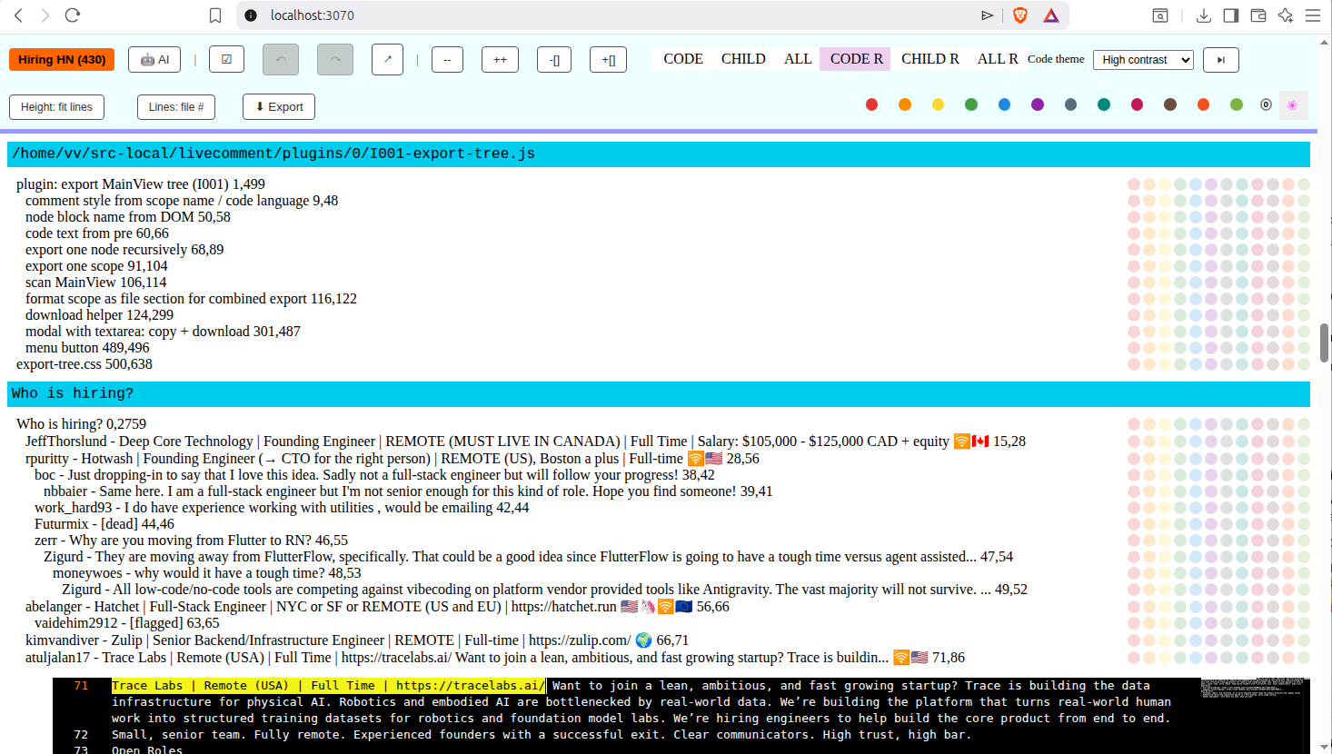Click the double-plus (++) button
Viewport: 1332px width, 754px height.
coord(500,60)
